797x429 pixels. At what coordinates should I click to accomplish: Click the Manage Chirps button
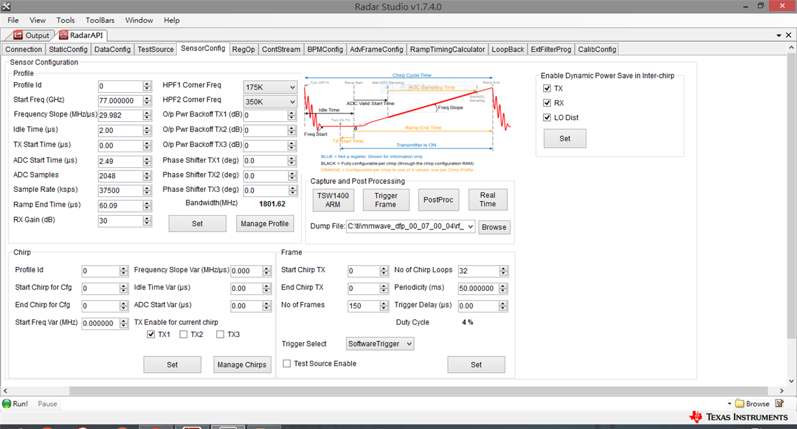click(x=242, y=364)
